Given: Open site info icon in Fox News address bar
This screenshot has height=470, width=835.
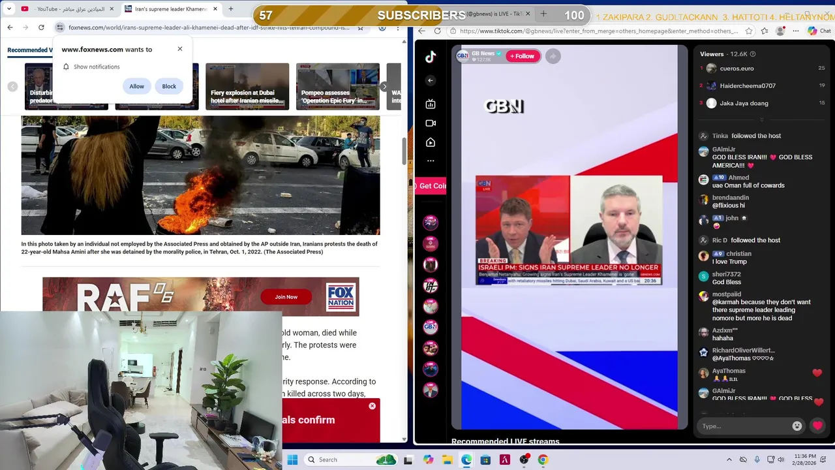Looking at the screenshot, I should (59, 27).
